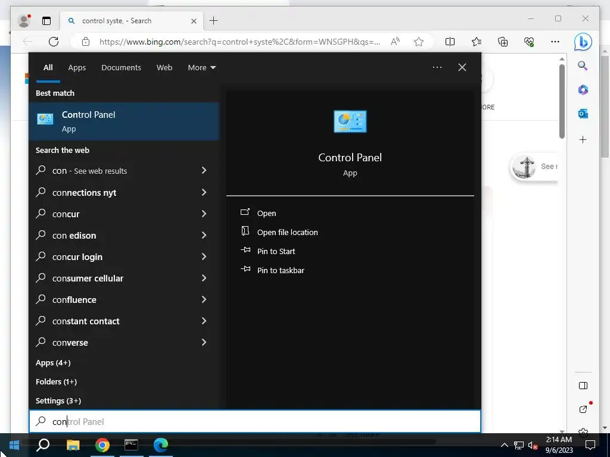Open Outlook in Edge sidebar

(x=583, y=114)
